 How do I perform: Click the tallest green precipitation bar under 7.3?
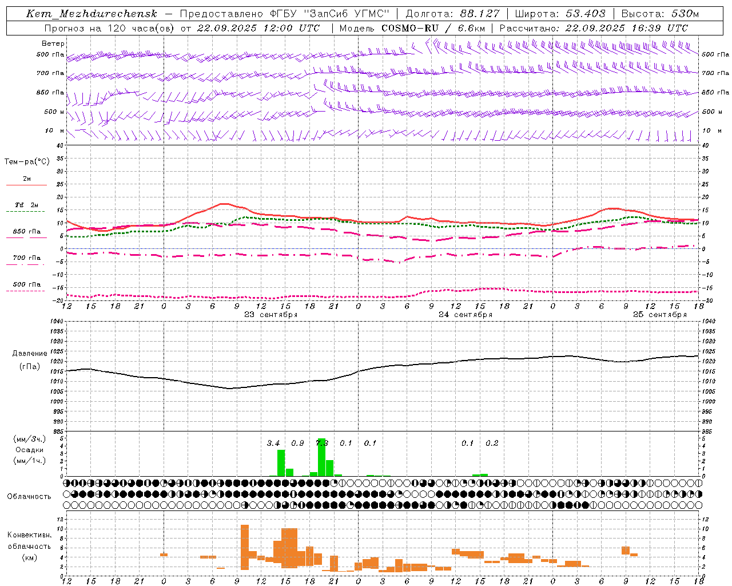(x=321, y=457)
